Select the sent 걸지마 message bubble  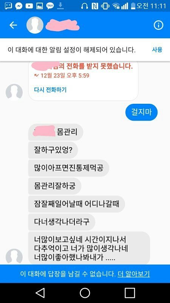(141, 112)
